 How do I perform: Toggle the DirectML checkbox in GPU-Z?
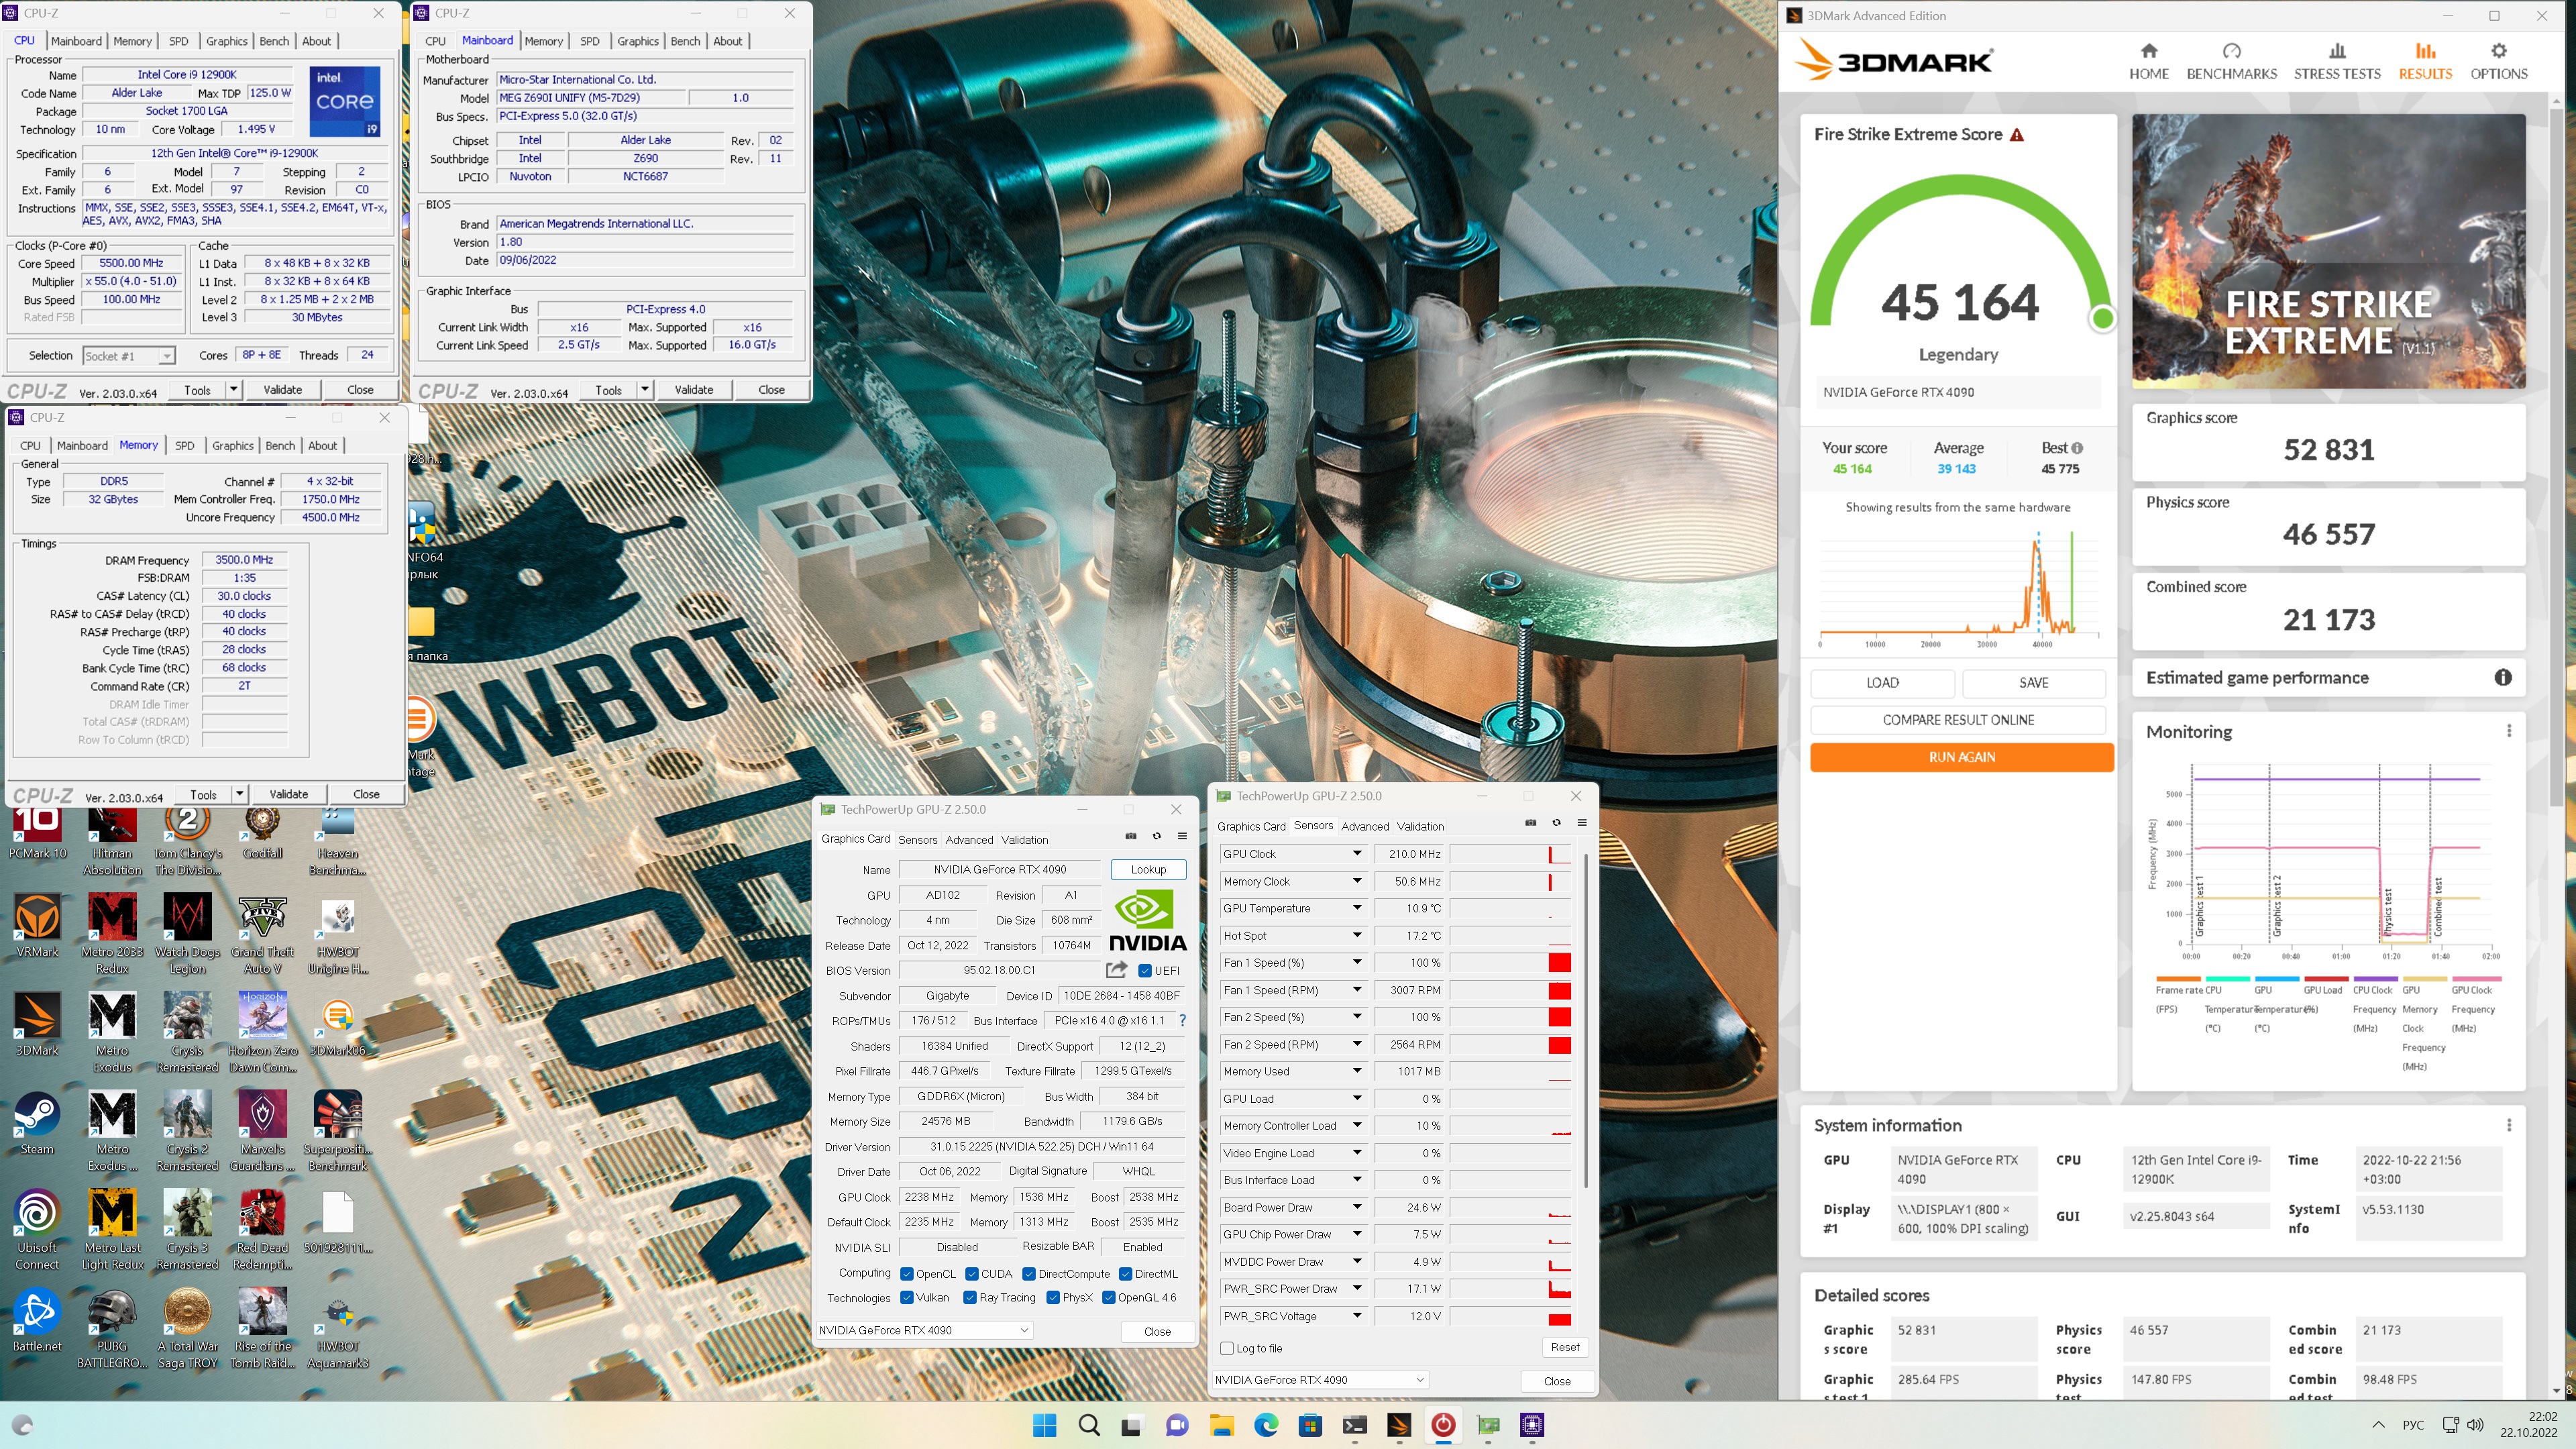coord(1125,1274)
